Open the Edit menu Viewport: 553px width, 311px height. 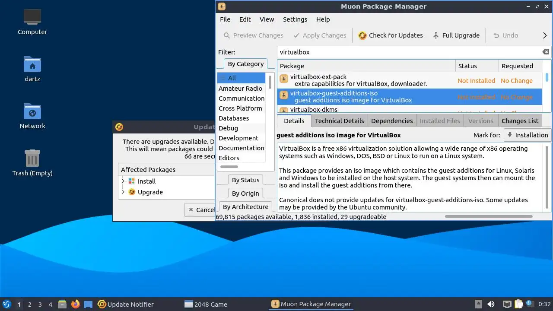245,19
